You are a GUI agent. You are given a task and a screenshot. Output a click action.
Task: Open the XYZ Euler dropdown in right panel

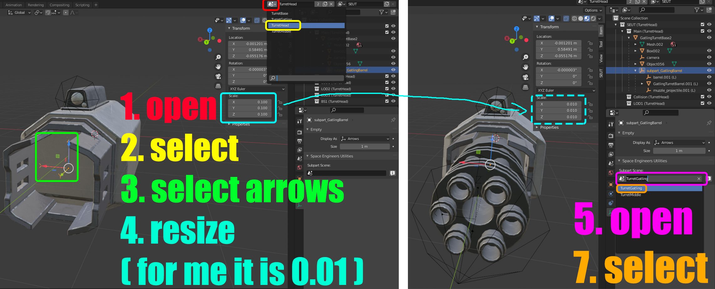(566, 90)
